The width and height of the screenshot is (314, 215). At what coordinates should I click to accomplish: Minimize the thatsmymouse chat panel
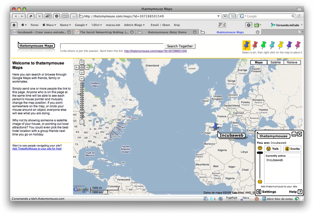294,134
